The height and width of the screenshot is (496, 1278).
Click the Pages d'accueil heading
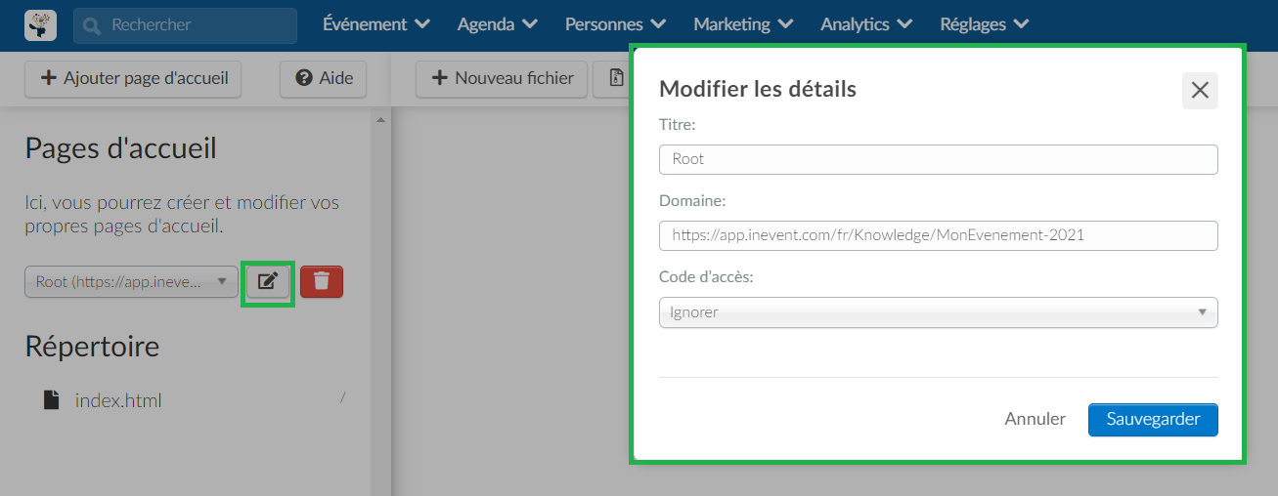pyautogui.click(x=120, y=148)
